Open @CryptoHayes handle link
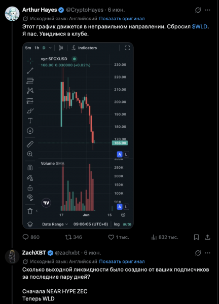 85,10
